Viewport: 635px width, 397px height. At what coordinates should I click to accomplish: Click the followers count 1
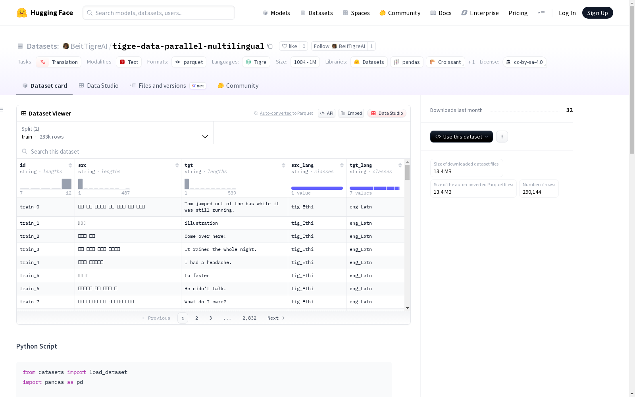[371, 46]
